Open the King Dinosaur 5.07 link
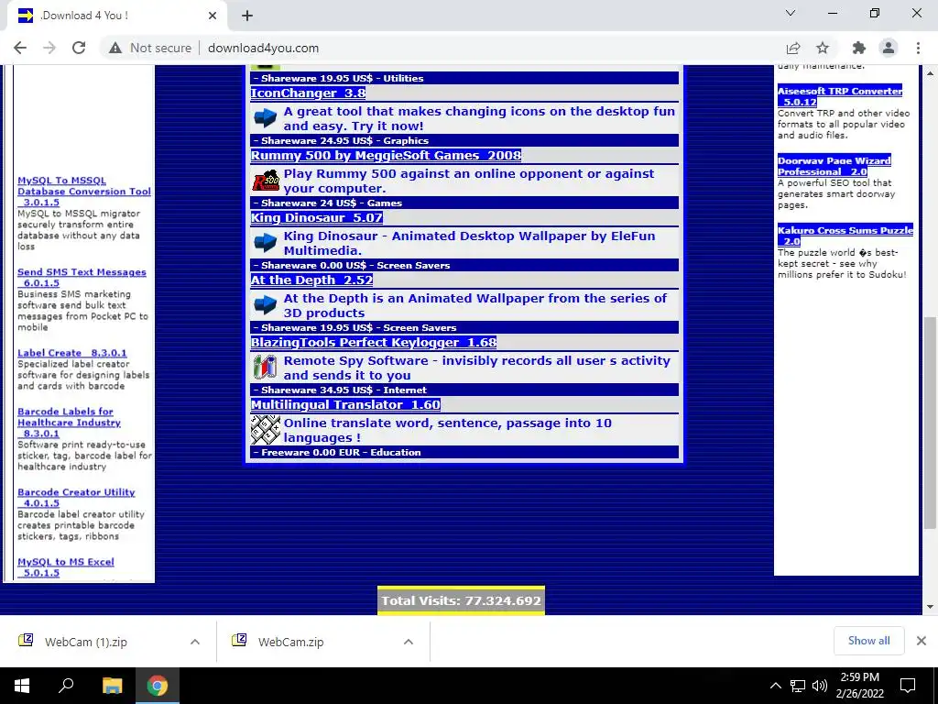Screen dimensions: 938x704 316,218
